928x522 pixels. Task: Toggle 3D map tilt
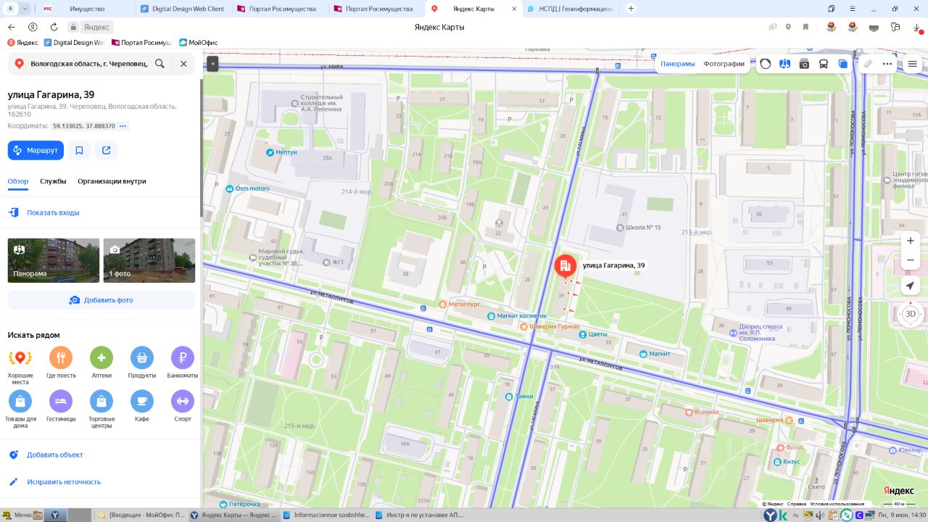(911, 314)
